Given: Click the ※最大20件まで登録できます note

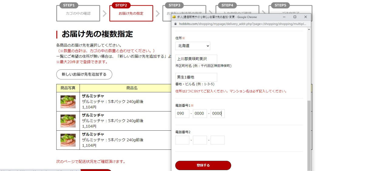Looking at the screenshot, I should click(x=82, y=62).
